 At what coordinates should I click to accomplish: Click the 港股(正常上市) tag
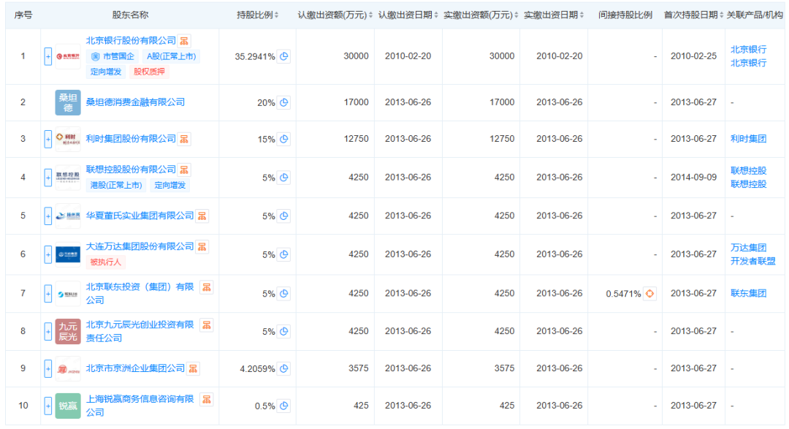[x=116, y=186]
